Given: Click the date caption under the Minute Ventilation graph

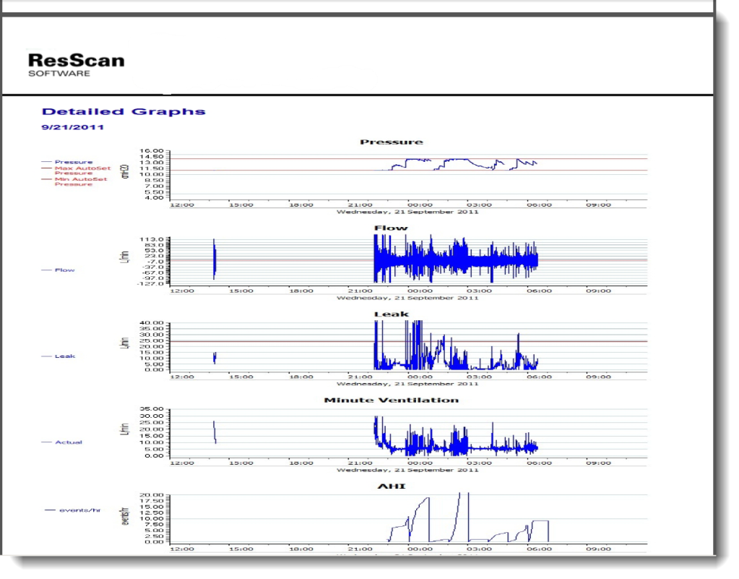Looking at the screenshot, I should pos(407,470).
